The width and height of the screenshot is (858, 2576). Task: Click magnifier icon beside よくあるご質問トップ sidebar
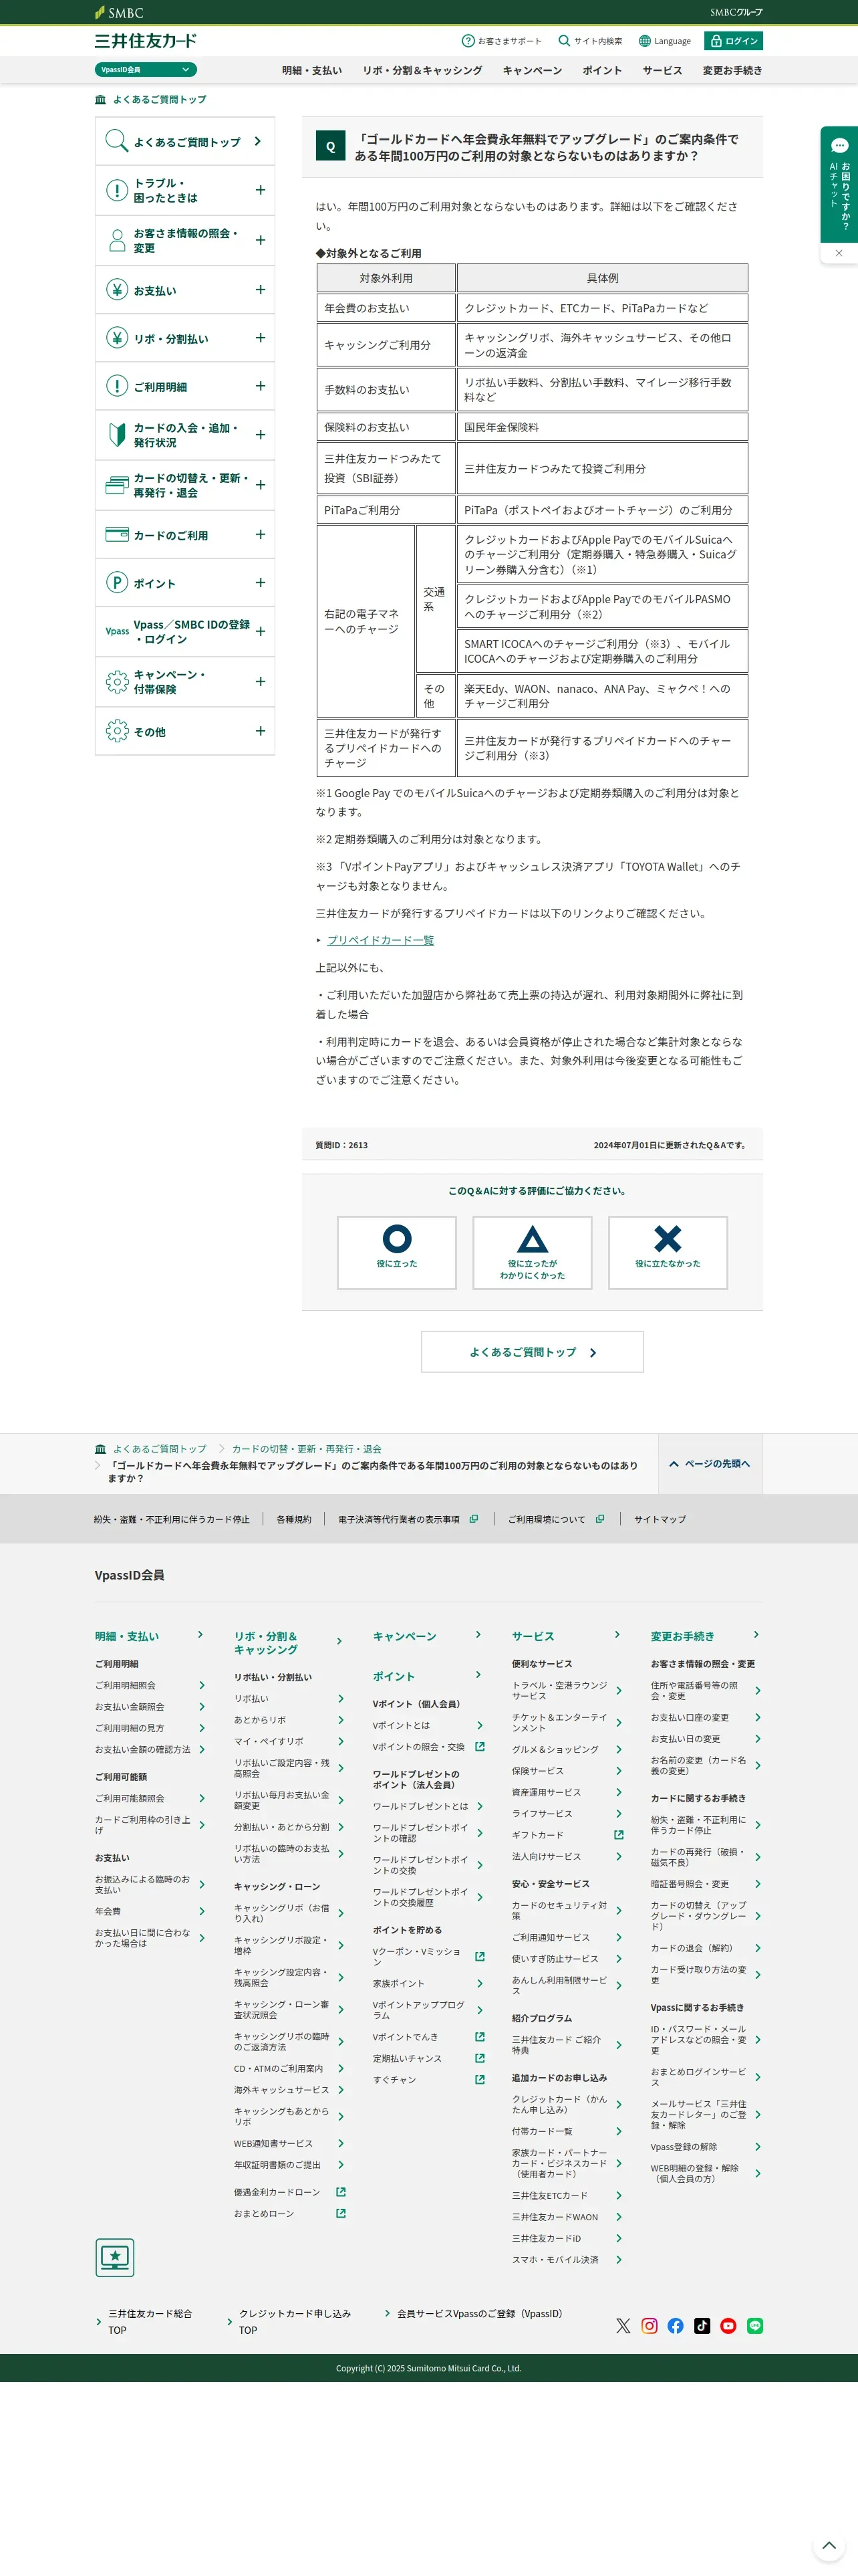pyautogui.click(x=117, y=141)
